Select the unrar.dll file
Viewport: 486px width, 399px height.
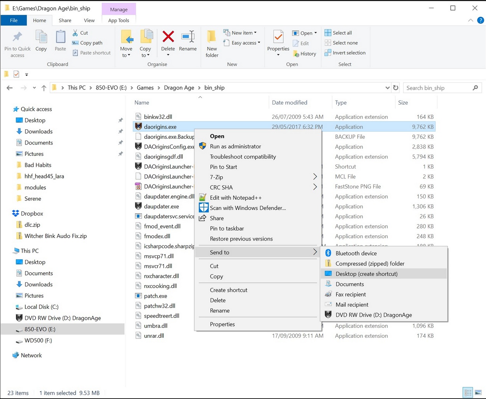point(154,336)
